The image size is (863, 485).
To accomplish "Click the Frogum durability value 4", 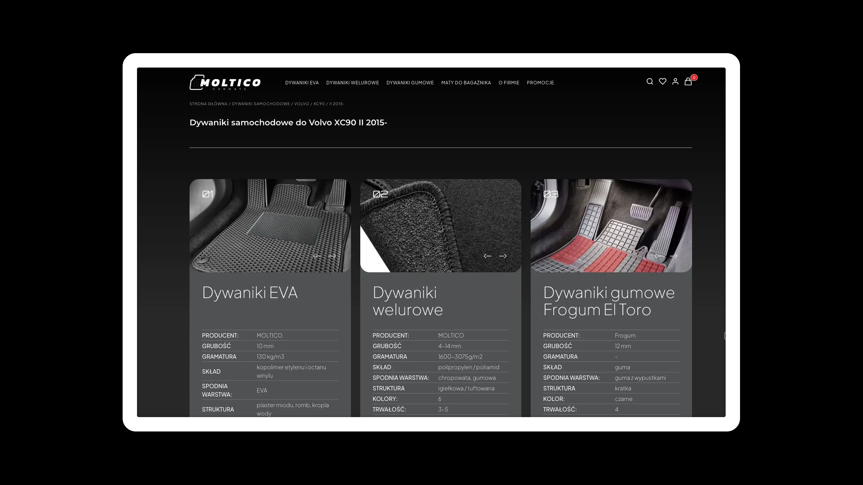I will tap(617, 409).
